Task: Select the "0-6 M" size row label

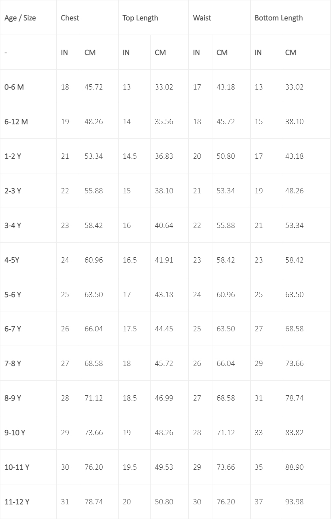Action: (x=14, y=87)
